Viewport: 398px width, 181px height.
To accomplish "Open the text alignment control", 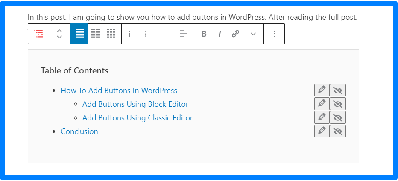I will pos(184,34).
